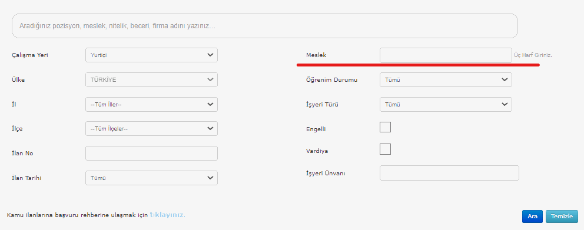The image size is (584, 230).
Task: Open the Çalışma Yeri dropdown
Action: tap(151, 55)
